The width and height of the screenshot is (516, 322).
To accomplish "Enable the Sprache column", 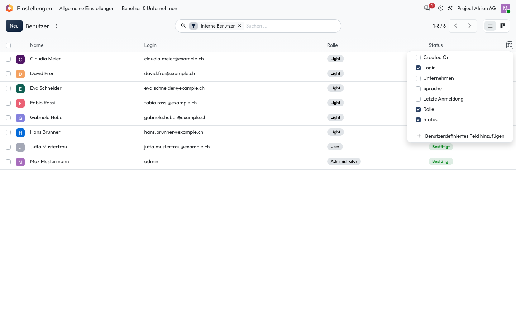I will click(418, 89).
